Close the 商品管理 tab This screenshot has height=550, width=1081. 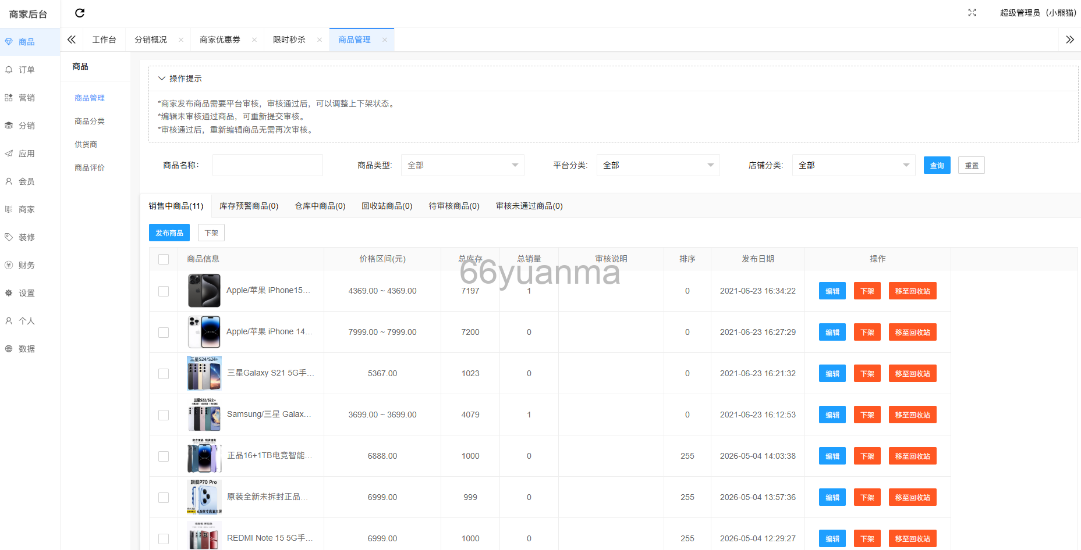pyautogui.click(x=385, y=40)
